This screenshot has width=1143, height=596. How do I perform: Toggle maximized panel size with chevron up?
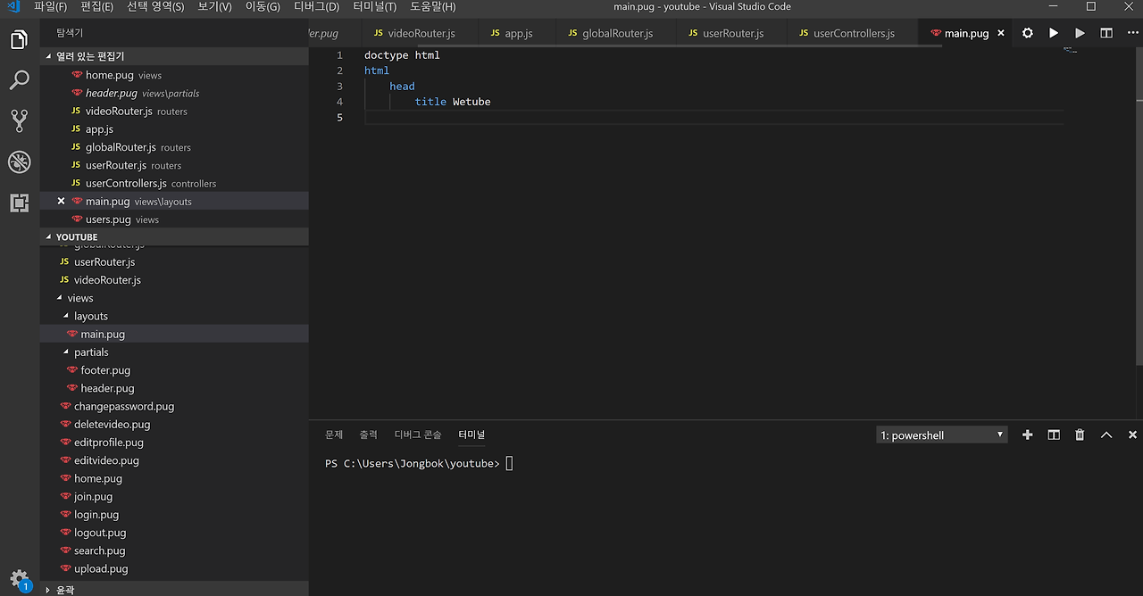tap(1106, 435)
